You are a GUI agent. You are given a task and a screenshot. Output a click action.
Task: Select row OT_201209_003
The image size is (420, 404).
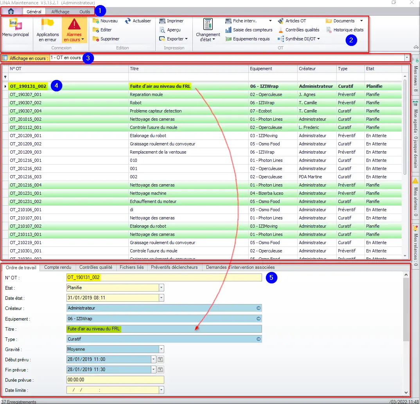202,152
